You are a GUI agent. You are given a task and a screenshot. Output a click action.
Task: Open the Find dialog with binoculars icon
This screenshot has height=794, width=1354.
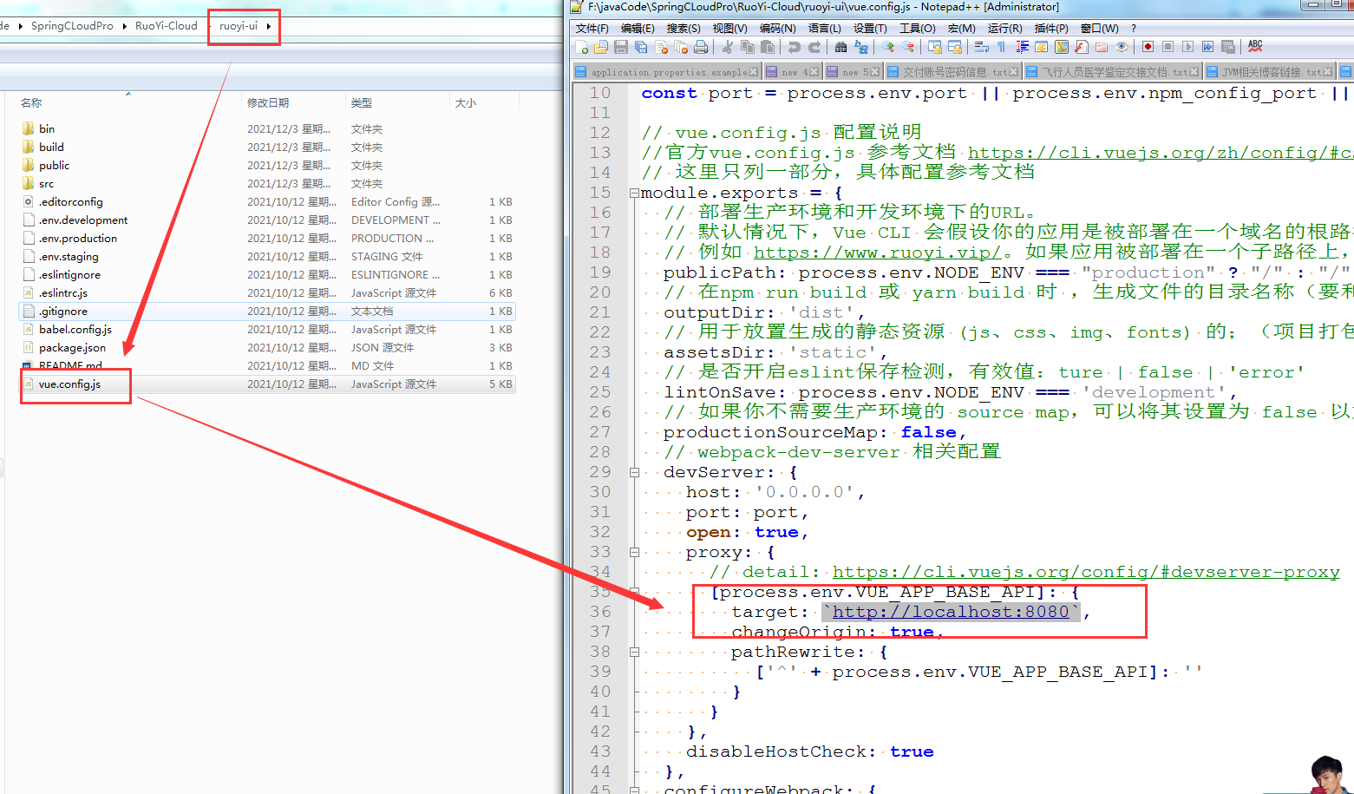841,47
